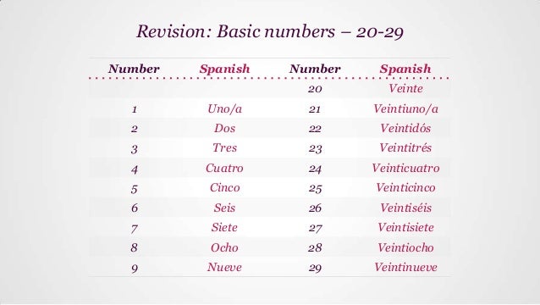The width and height of the screenshot is (540, 305).
Task: Click the word 'Dos'
Action: pos(224,128)
